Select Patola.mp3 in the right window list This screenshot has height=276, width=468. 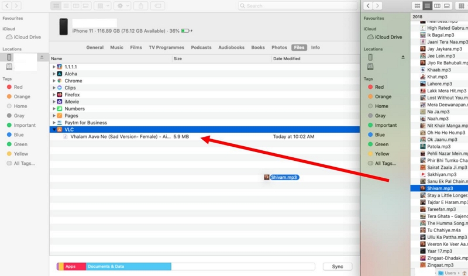439,147
